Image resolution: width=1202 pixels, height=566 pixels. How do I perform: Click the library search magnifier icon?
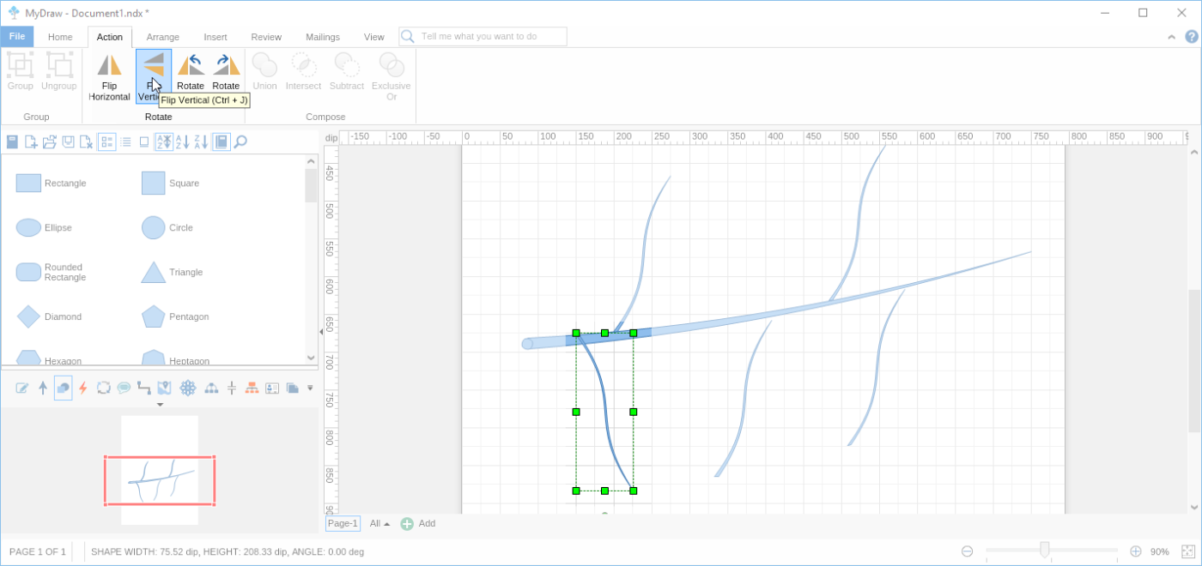(x=240, y=142)
